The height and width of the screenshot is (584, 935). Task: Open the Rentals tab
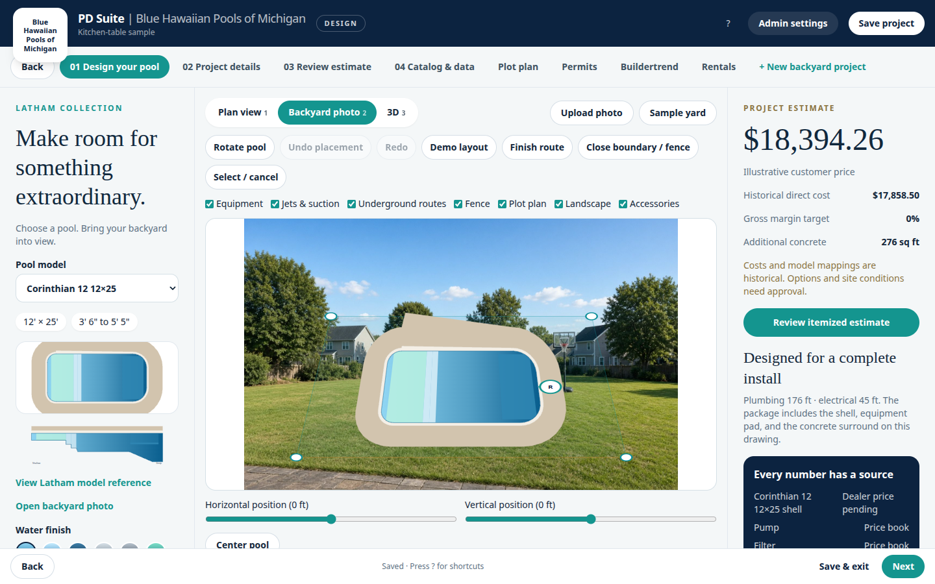pos(719,67)
